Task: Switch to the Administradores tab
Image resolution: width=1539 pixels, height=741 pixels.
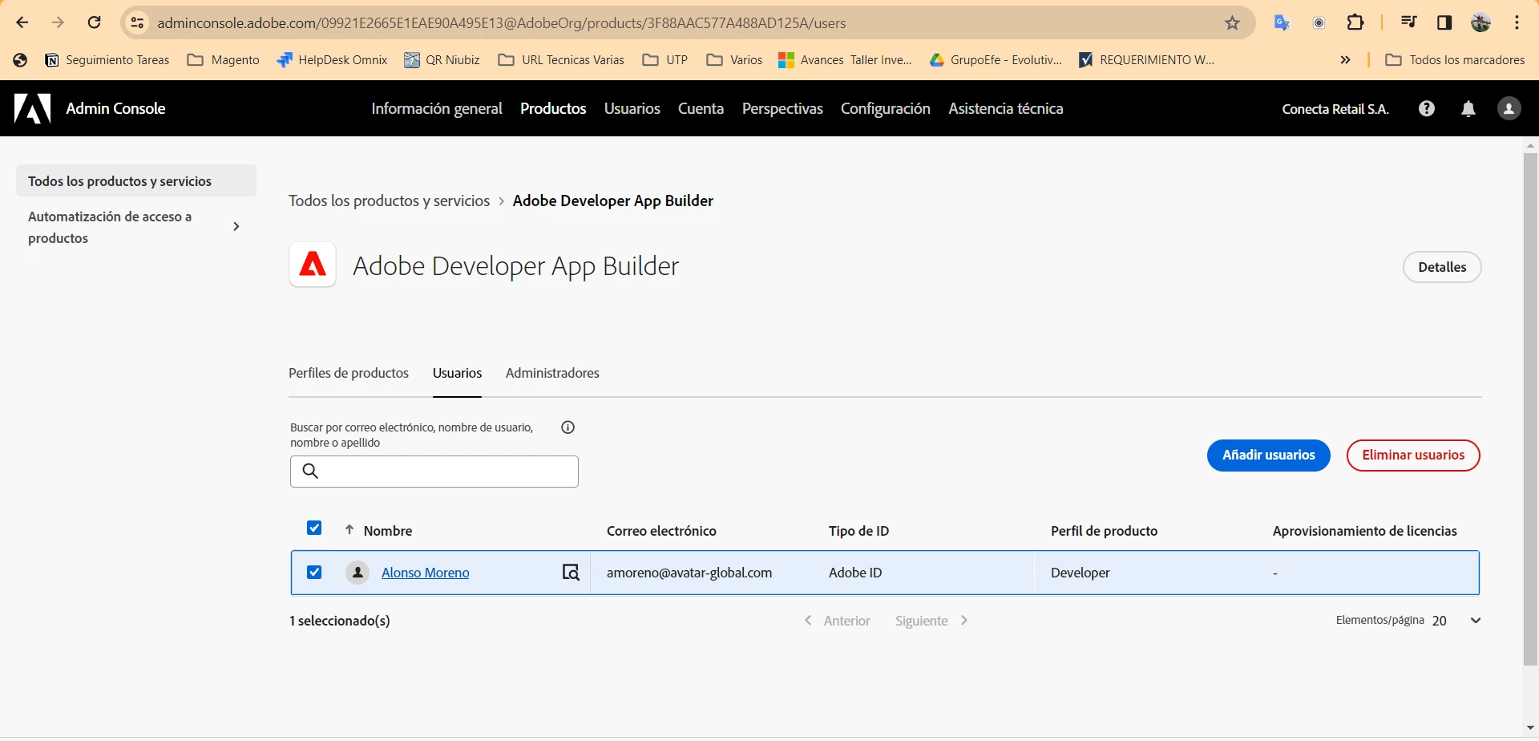Action: pos(552,373)
